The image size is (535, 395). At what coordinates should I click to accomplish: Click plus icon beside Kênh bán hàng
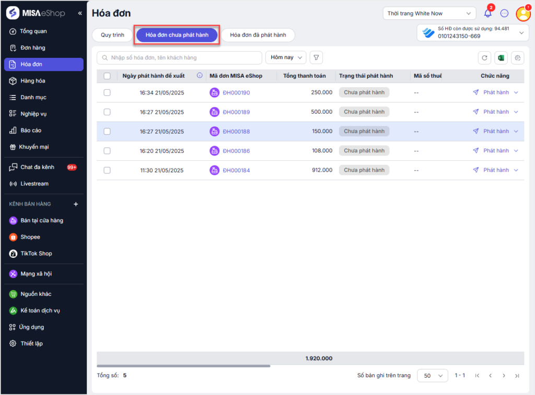coord(76,204)
